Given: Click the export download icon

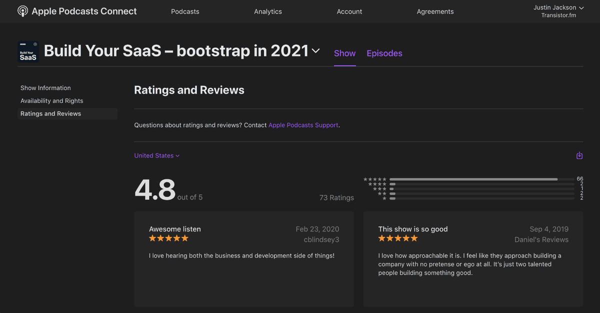Looking at the screenshot, I should coord(579,155).
